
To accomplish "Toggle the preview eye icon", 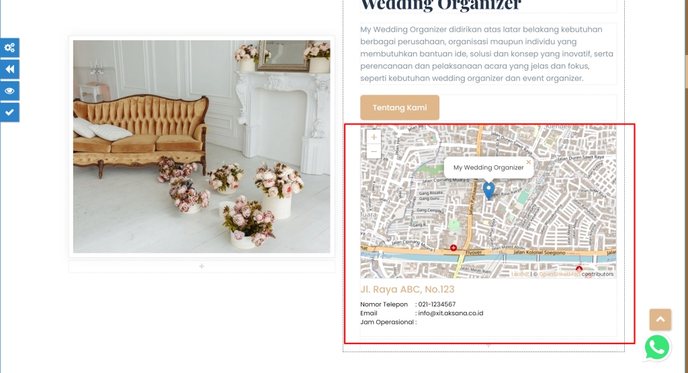I will (x=9, y=91).
